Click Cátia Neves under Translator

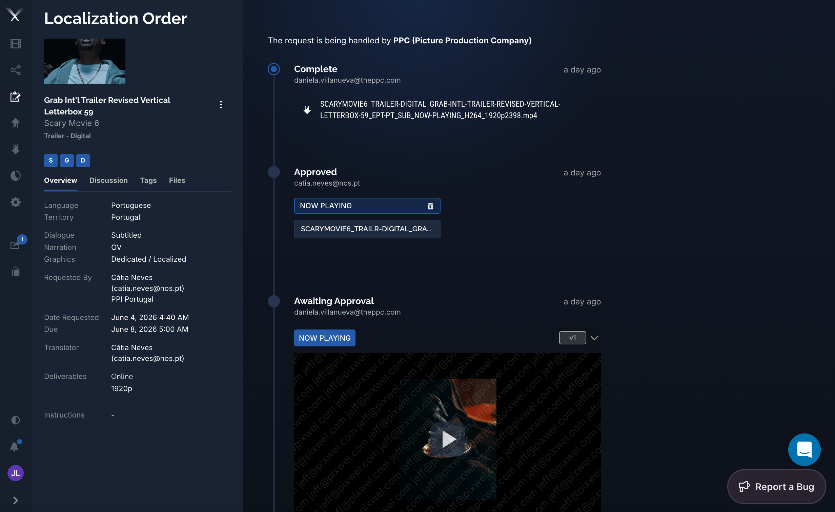click(x=132, y=348)
